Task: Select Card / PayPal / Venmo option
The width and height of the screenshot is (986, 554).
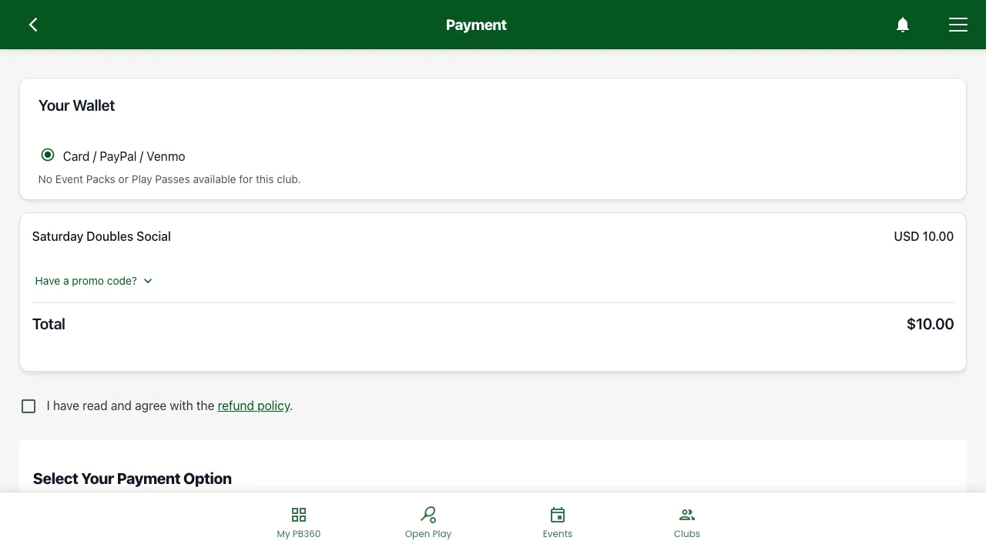Action: [48, 155]
